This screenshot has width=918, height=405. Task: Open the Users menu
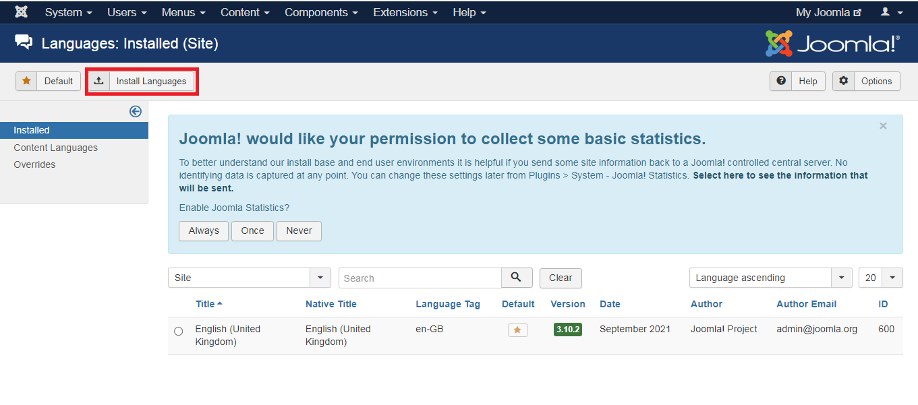(x=126, y=12)
